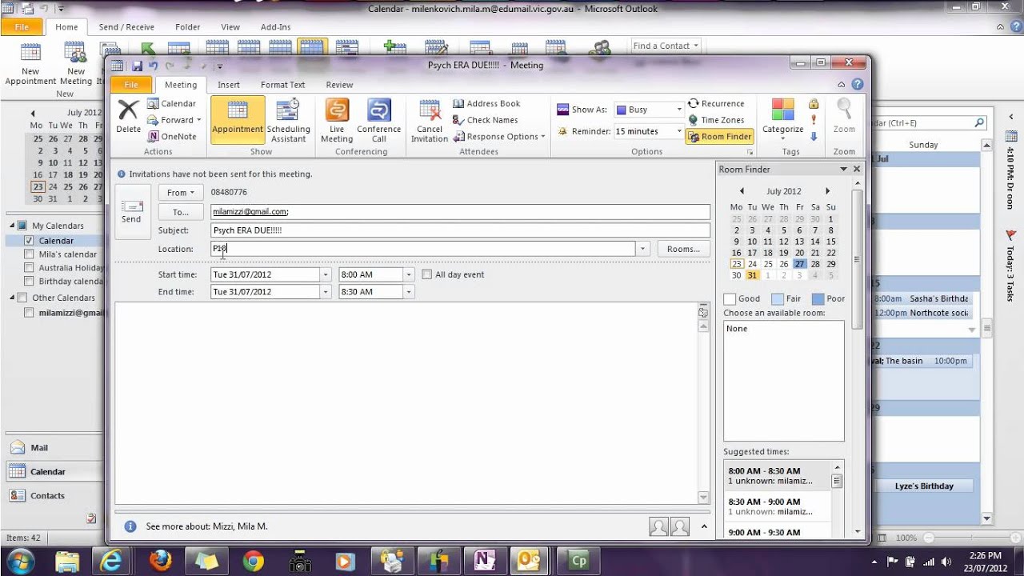The width and height of the screenshot is (1024, 576).
Task: Open the 8:00 AM start time dropdown
Action: tap(409, 274)
